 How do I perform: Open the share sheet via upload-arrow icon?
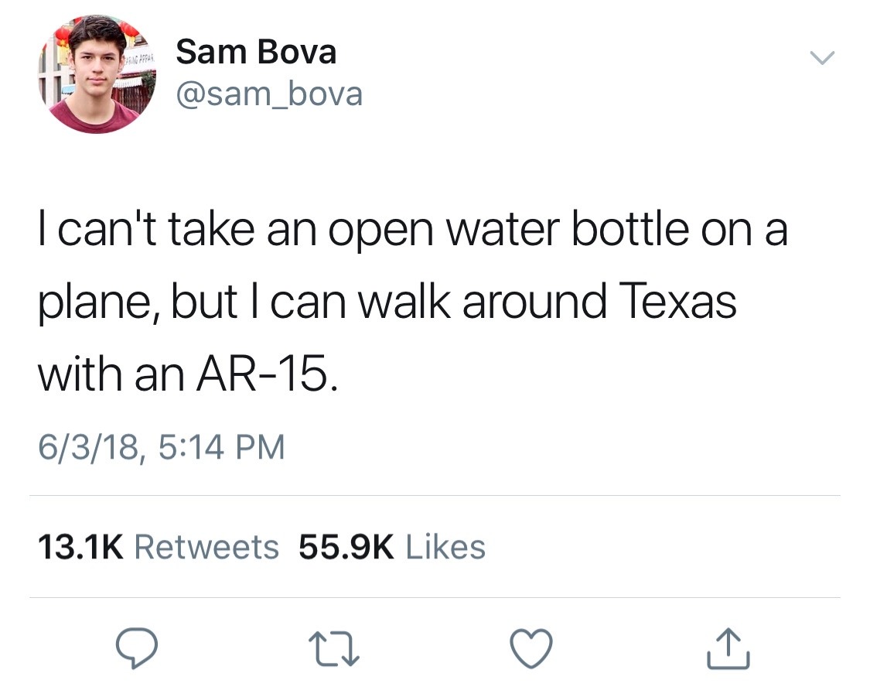pos(728,647)
